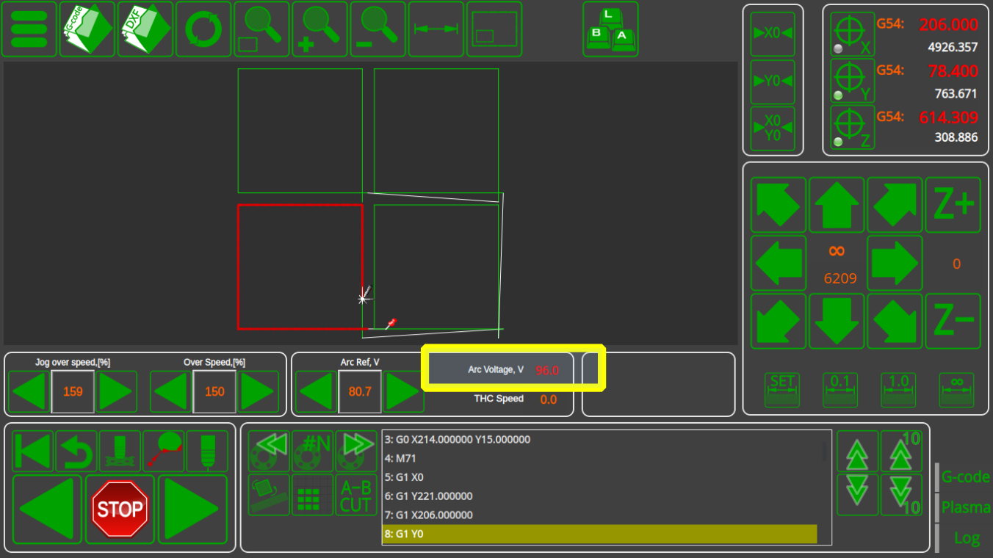Click the green refresh circle icon
Screen dimensions: 993x558
tap(203, 29)
